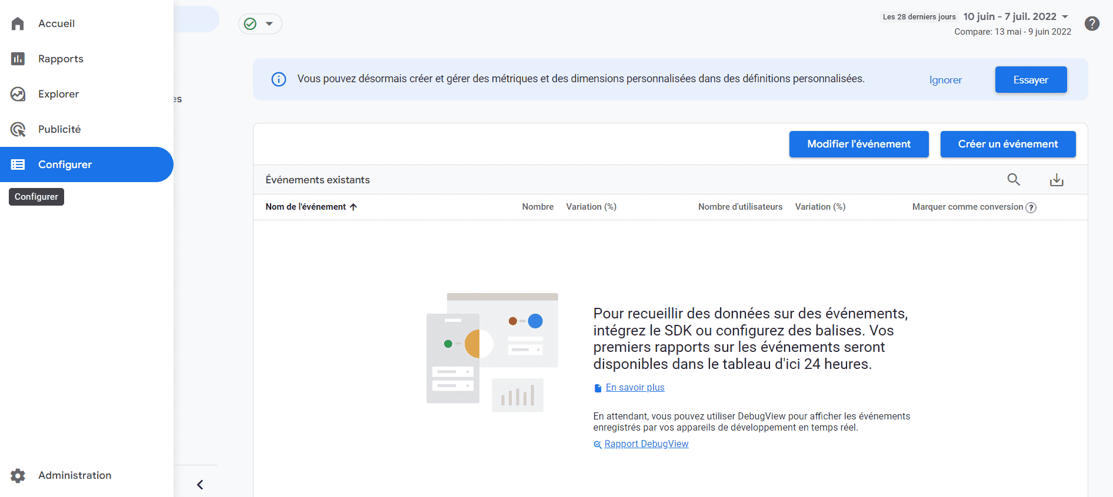Click the Explorer icon in sidebar
1113x497 pixels.
[18, 94]
